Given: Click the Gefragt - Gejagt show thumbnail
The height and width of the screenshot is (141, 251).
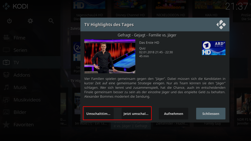Looking at the screenshot, I should click(110, 56).
